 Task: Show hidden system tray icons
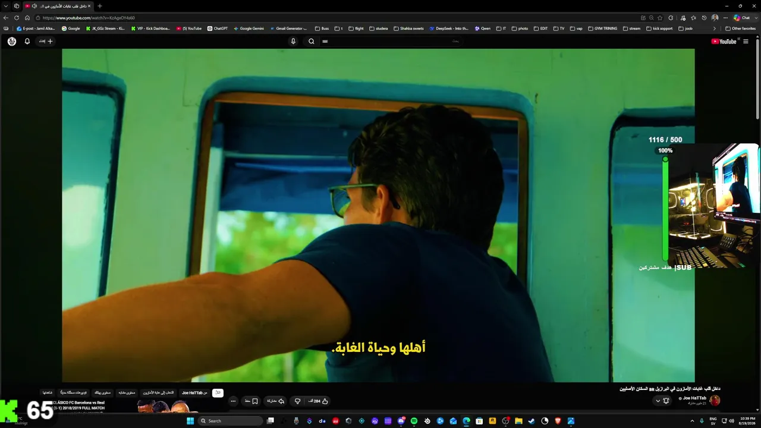pyautogui.click(x=692, y=421)
